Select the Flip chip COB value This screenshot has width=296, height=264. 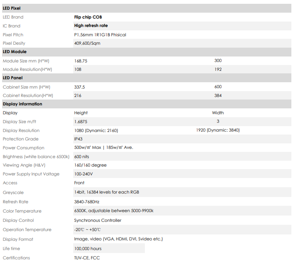pos(88,17)
